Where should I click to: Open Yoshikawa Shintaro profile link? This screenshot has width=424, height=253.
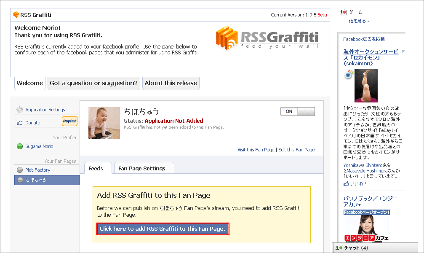363,165
